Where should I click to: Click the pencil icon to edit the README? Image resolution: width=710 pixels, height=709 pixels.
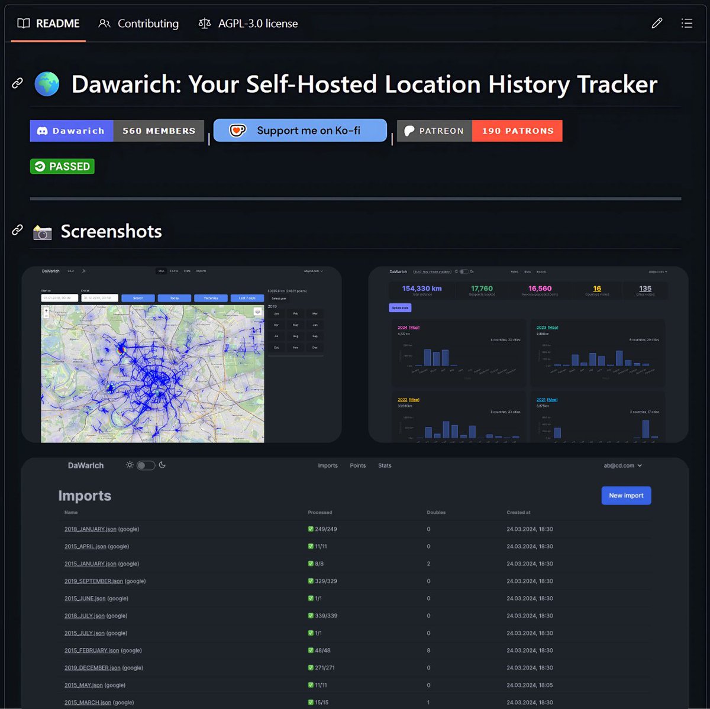tap(657, 23)
